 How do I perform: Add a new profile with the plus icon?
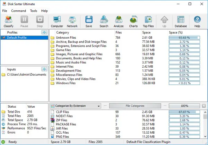44,32
